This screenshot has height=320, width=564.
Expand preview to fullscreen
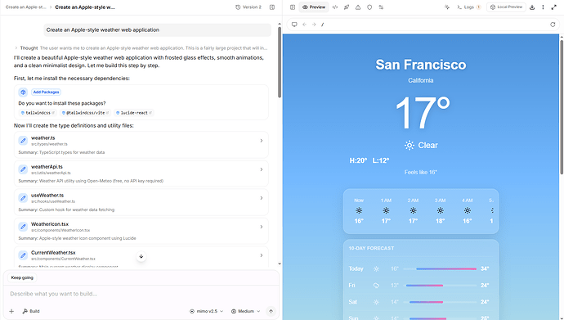(553, 7)
